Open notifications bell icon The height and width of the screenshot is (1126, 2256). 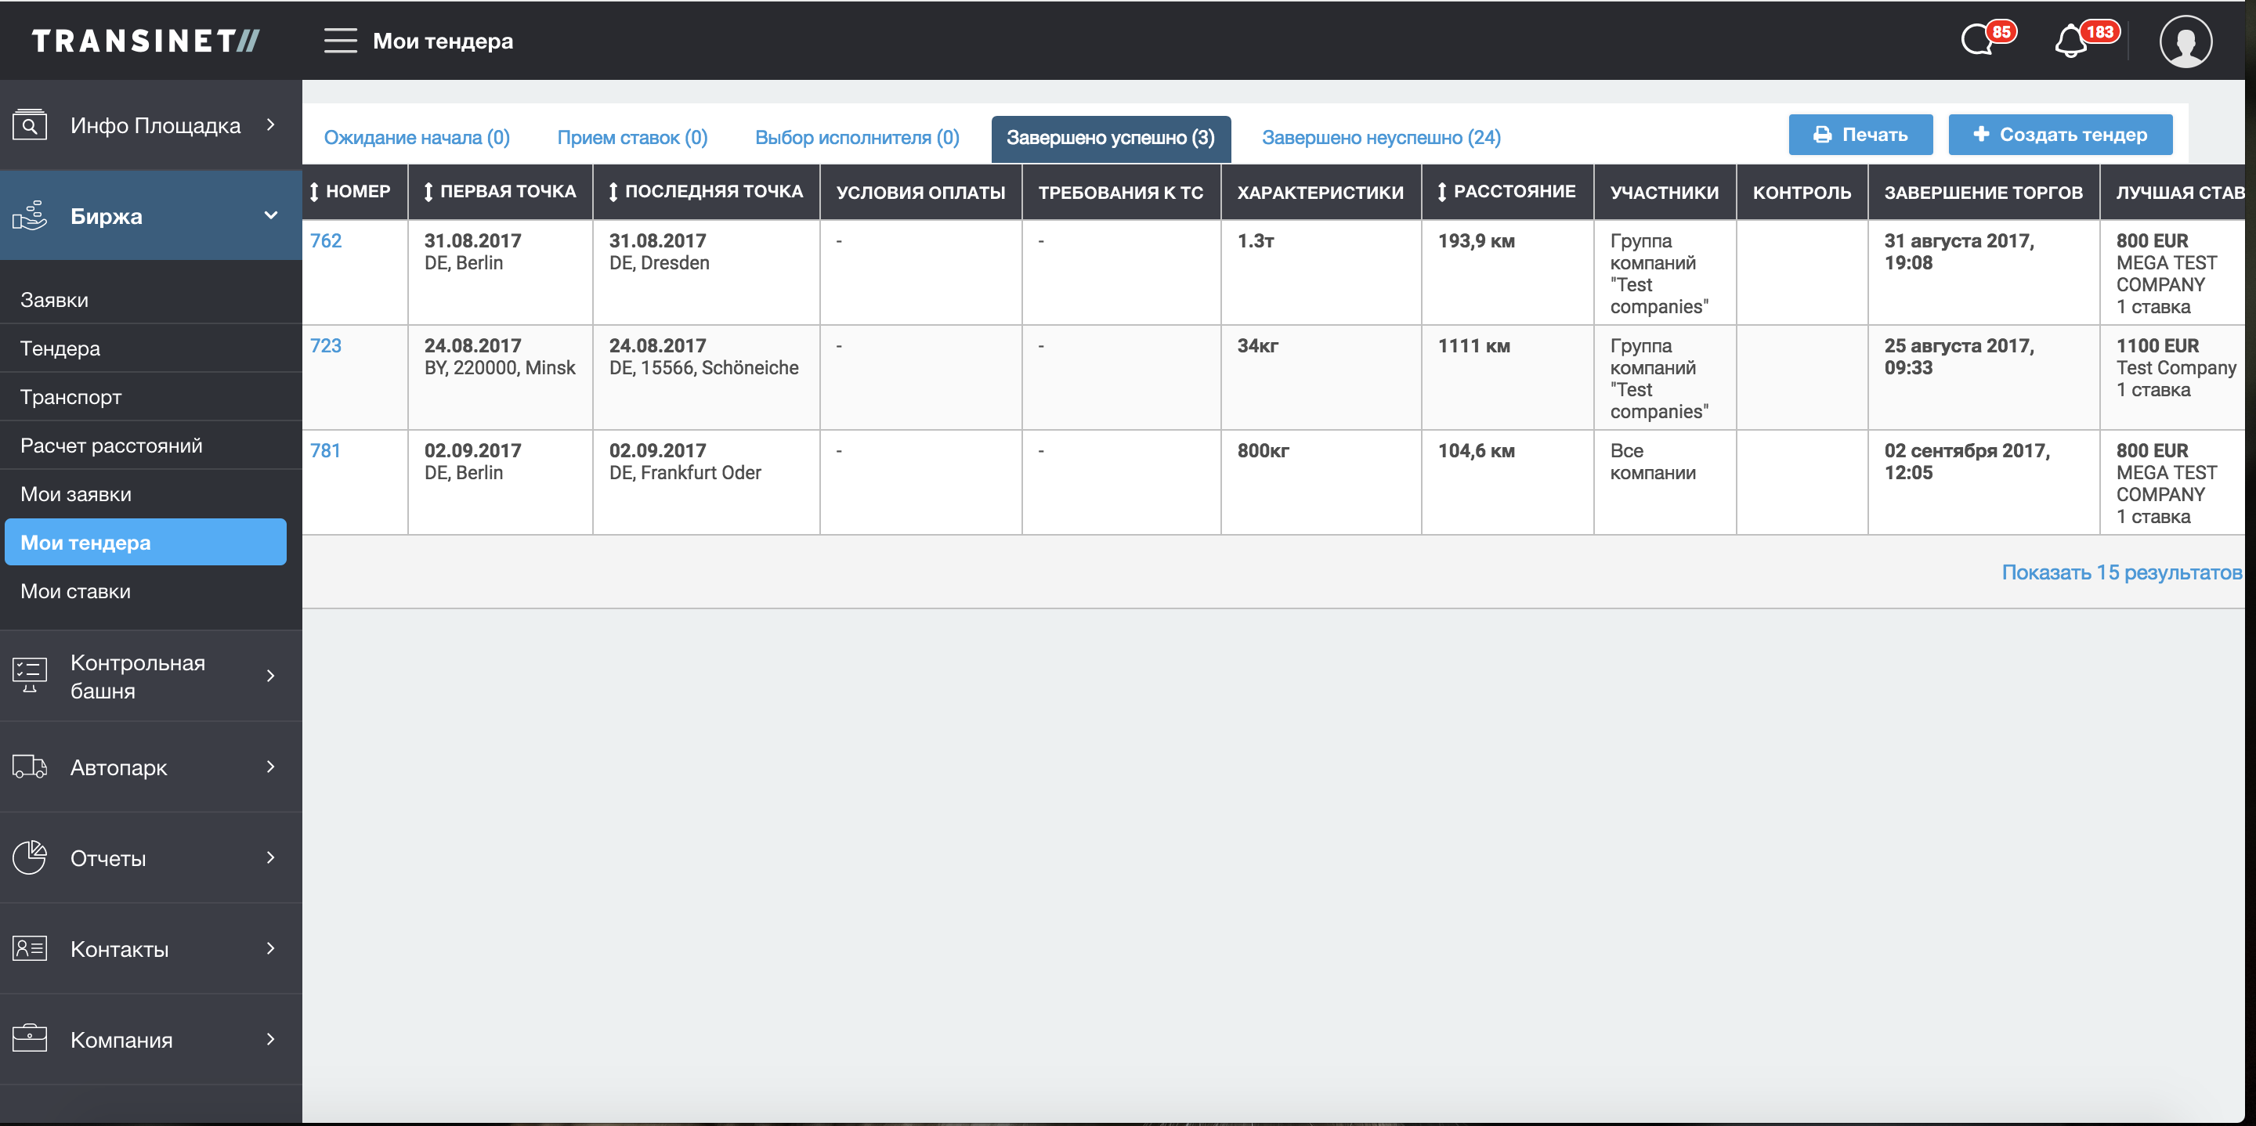(2071, 42)
